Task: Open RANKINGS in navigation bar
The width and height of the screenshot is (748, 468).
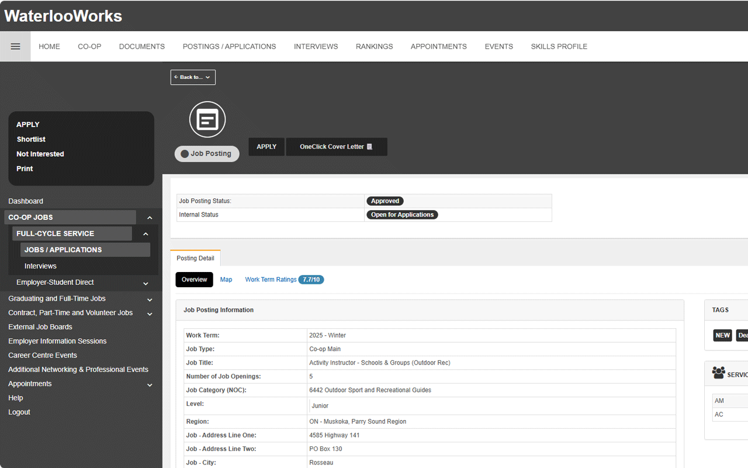Action: pos(374,46)
